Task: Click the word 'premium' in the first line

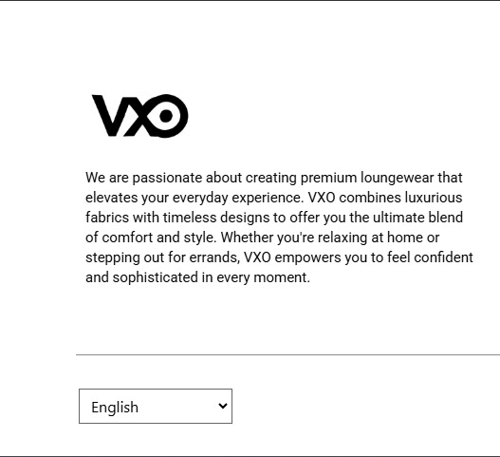Action: click(x=329, y=178)
